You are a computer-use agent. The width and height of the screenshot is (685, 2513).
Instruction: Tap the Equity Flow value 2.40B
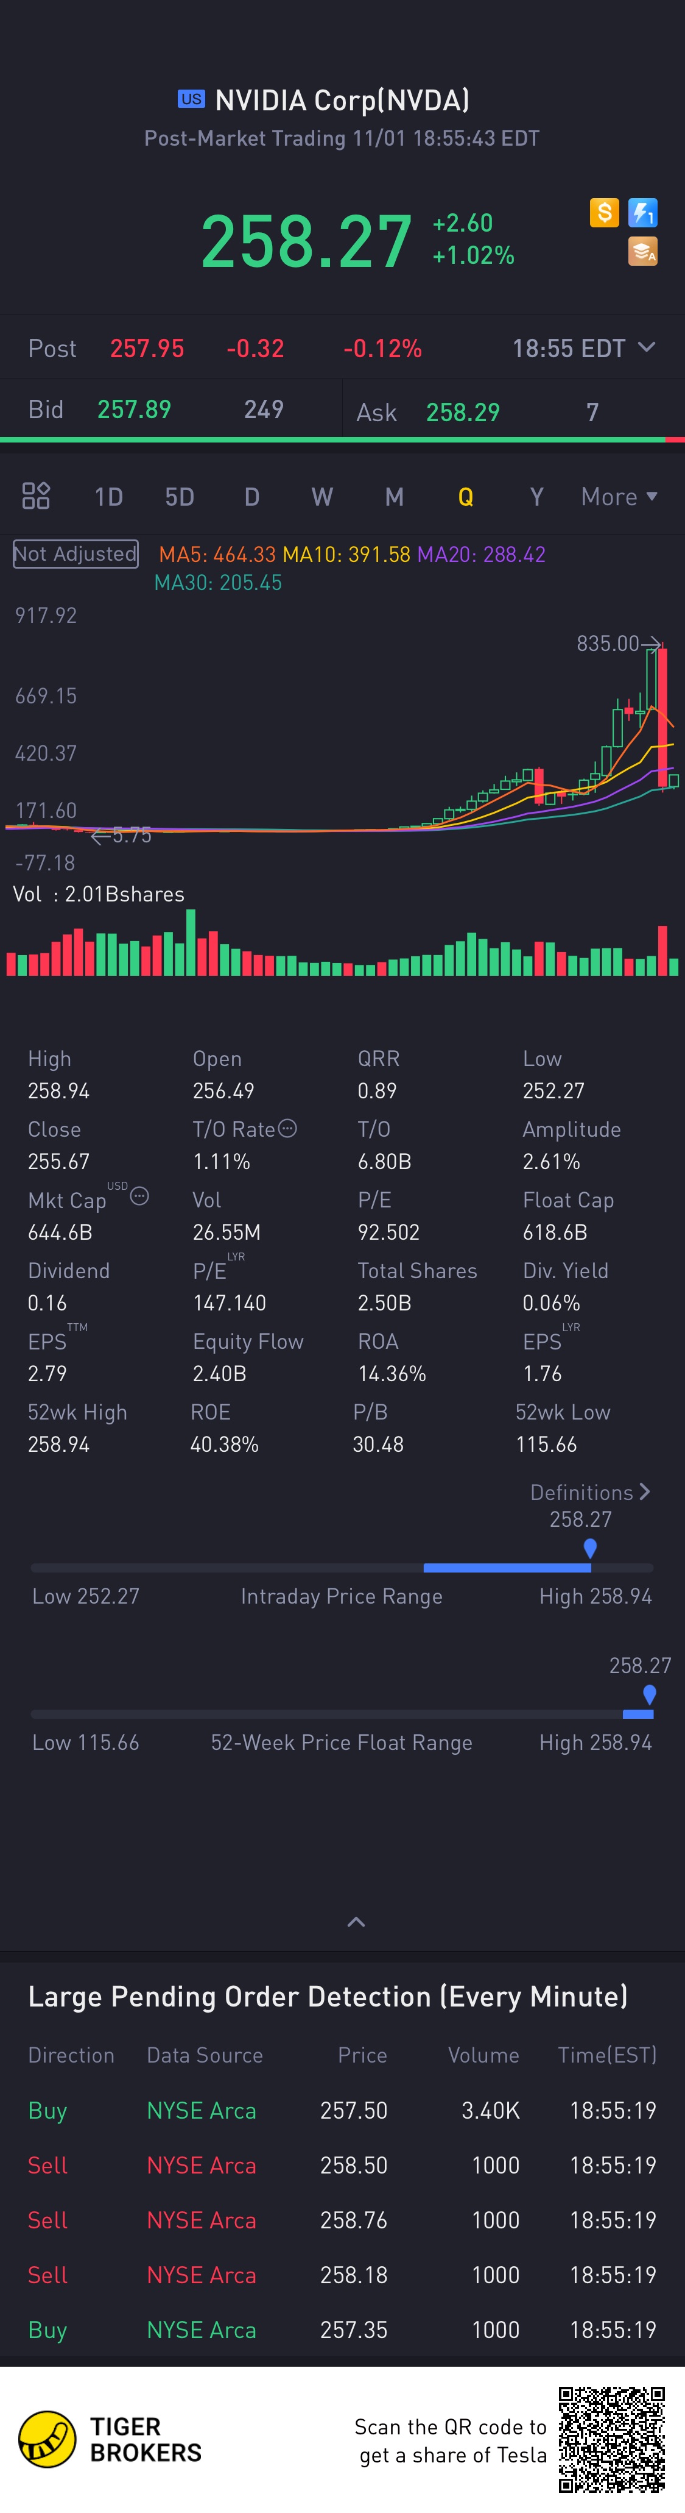219,1374
